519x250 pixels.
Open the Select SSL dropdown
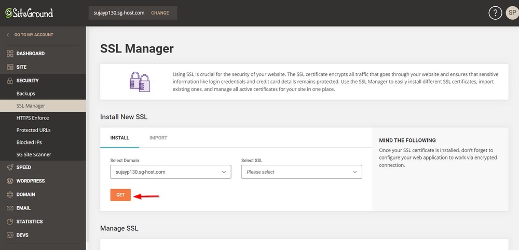point(302,172)
